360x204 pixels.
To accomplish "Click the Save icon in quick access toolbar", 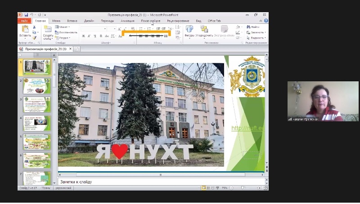I will (x=26, y=15).
